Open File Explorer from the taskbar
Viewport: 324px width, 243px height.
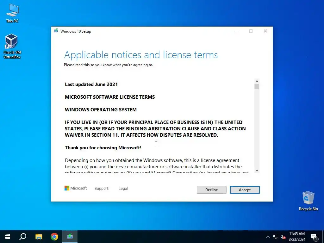coord(39,237)
